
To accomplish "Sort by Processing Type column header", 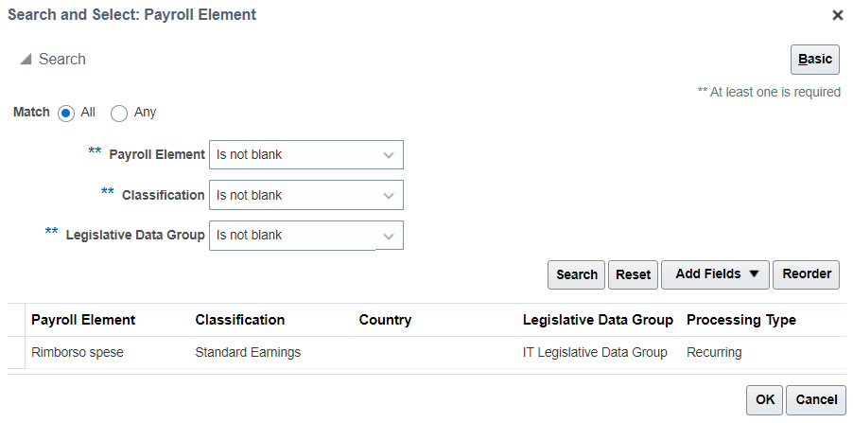I will click(x=740, y=320).
